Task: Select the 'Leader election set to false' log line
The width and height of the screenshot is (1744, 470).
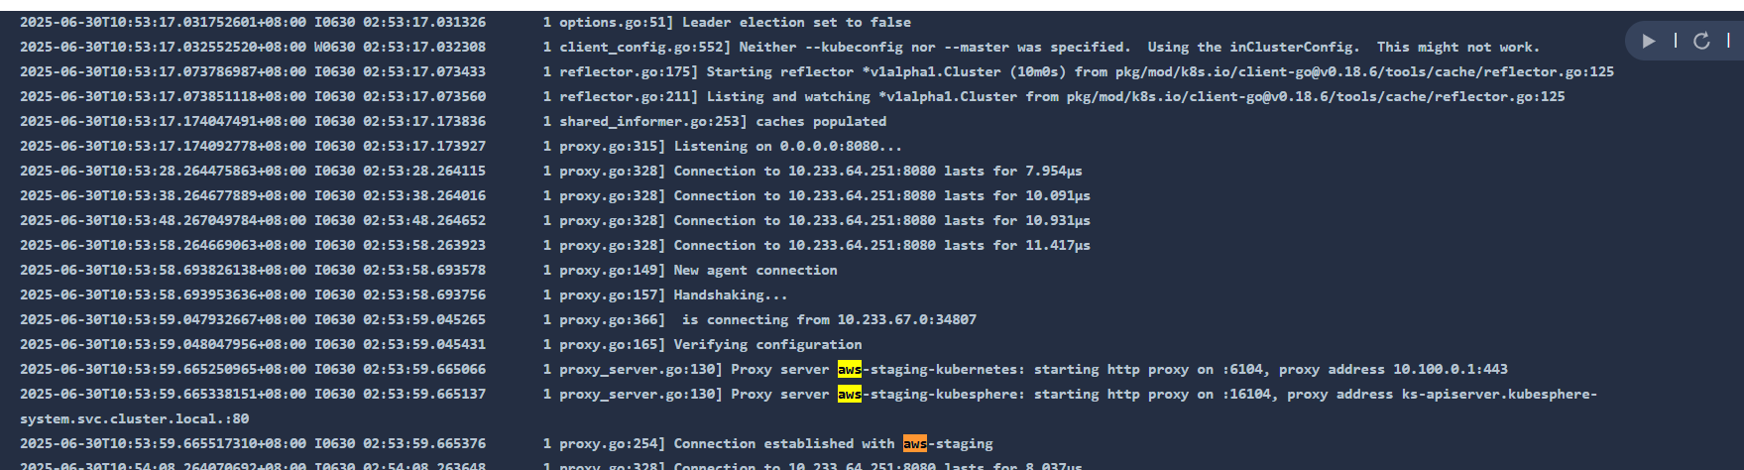Action: (x=465, y=22)
